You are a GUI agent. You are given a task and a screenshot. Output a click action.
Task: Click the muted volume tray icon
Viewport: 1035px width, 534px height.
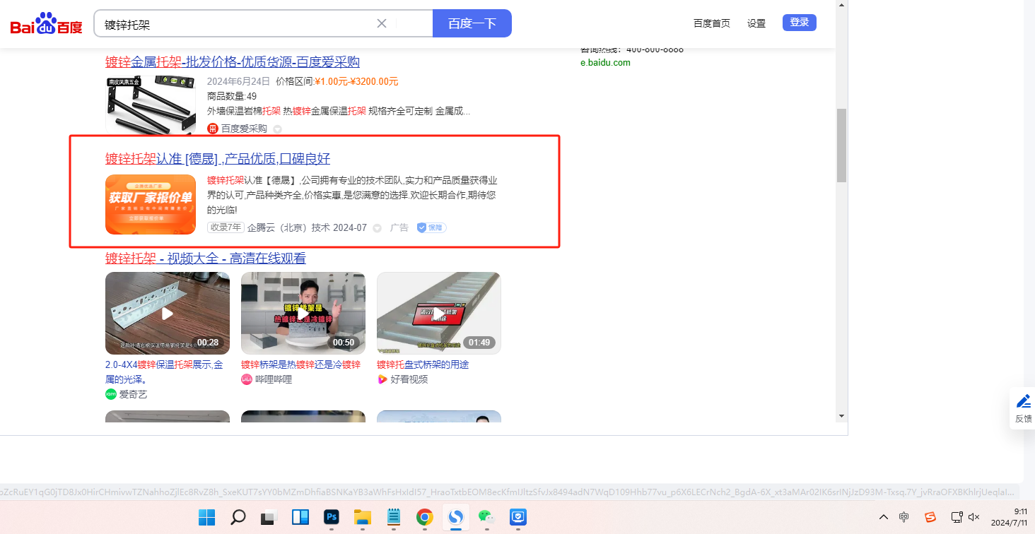tap(973, 517)
